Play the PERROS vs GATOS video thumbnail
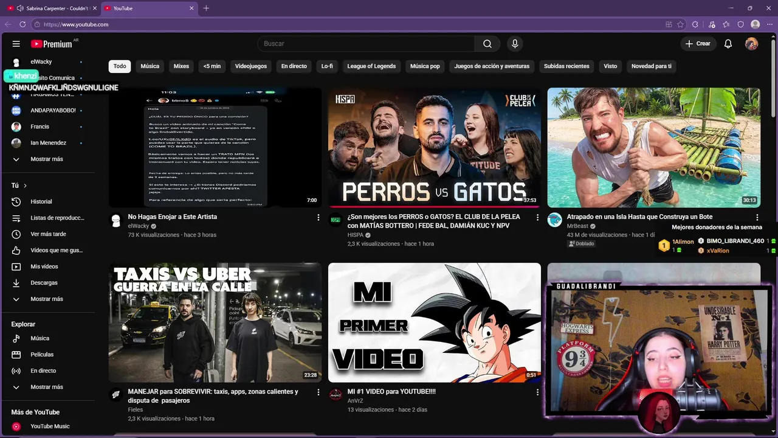778x438 pixels. 435,148
